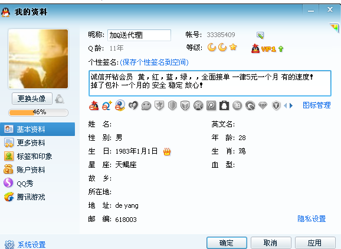Click the grey bell icon beside the 更换头像 button

coord(60,99)
